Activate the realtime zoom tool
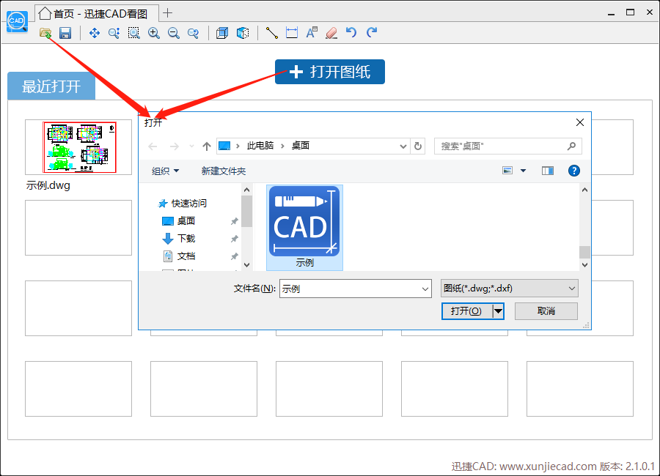This screenshot has width=660, height=476. click(x=114, y=33)
